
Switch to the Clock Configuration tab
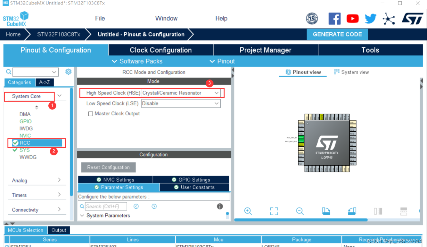(x=160, y=50)
